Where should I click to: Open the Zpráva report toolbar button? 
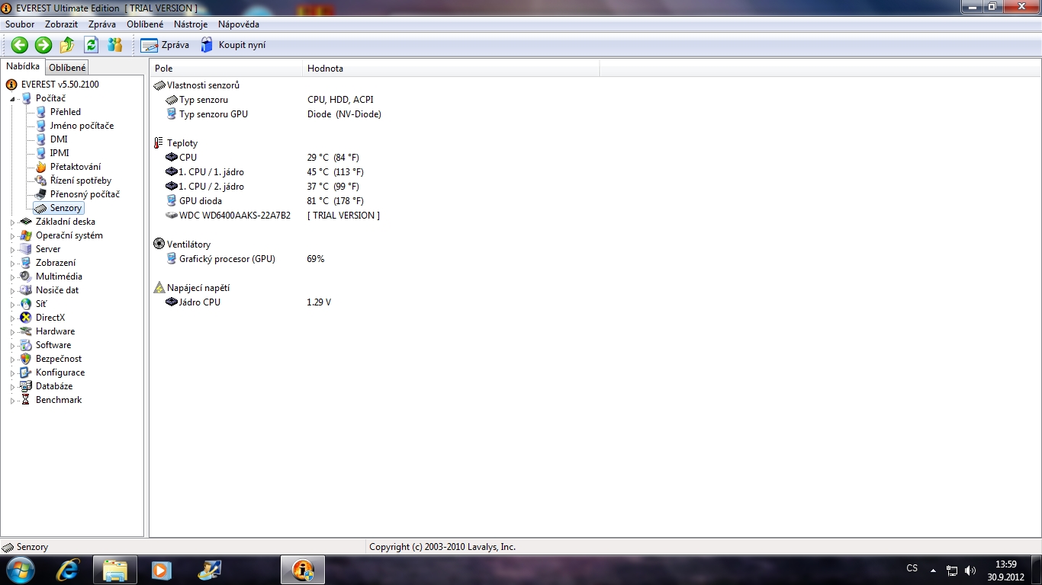[x=165, y=45]
